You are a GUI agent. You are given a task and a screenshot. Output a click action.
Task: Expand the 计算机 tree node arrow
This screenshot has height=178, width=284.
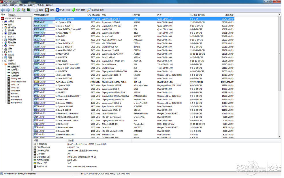[3, 22]
